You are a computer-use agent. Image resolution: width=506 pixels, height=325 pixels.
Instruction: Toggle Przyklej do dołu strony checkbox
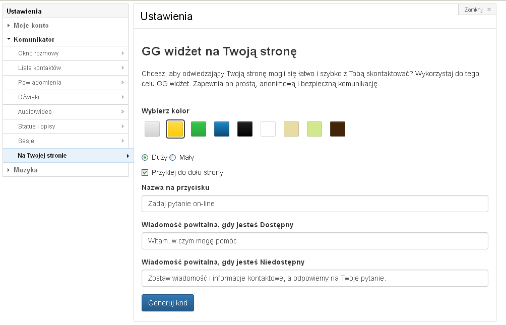tap(145, 173)
